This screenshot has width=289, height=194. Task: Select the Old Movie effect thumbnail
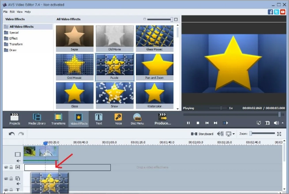tap(115, 38)
